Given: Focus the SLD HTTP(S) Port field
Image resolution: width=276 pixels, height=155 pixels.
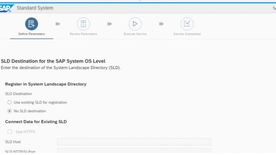Looking at the screenshot, I should coord(134,152).
